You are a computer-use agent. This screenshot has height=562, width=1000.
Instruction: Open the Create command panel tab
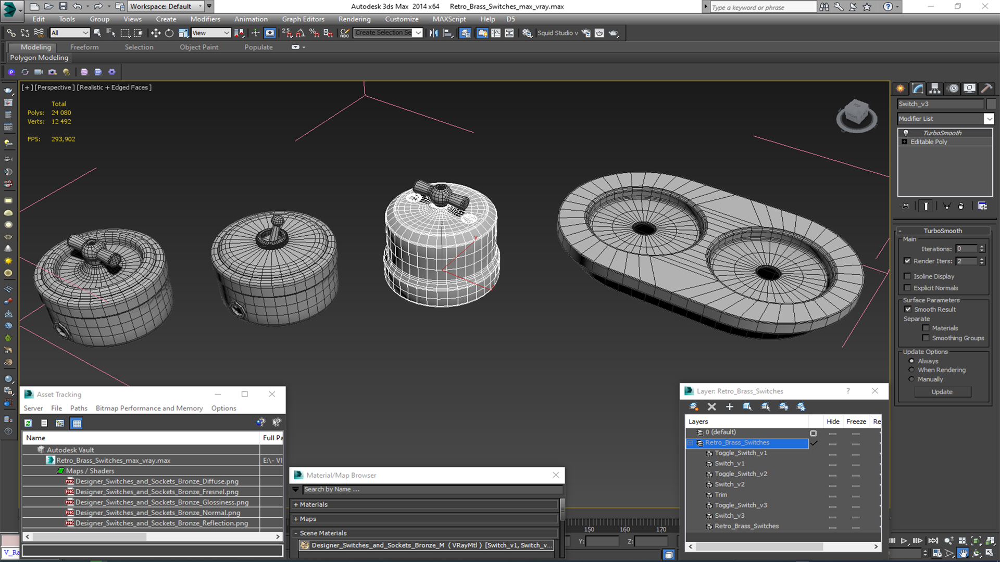coord(901,88)
